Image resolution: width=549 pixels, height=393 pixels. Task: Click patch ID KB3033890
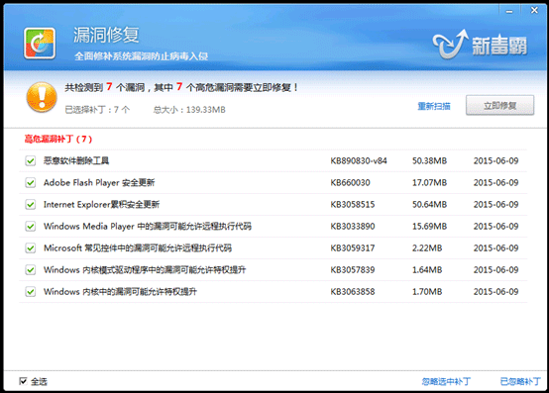point(353,227)
